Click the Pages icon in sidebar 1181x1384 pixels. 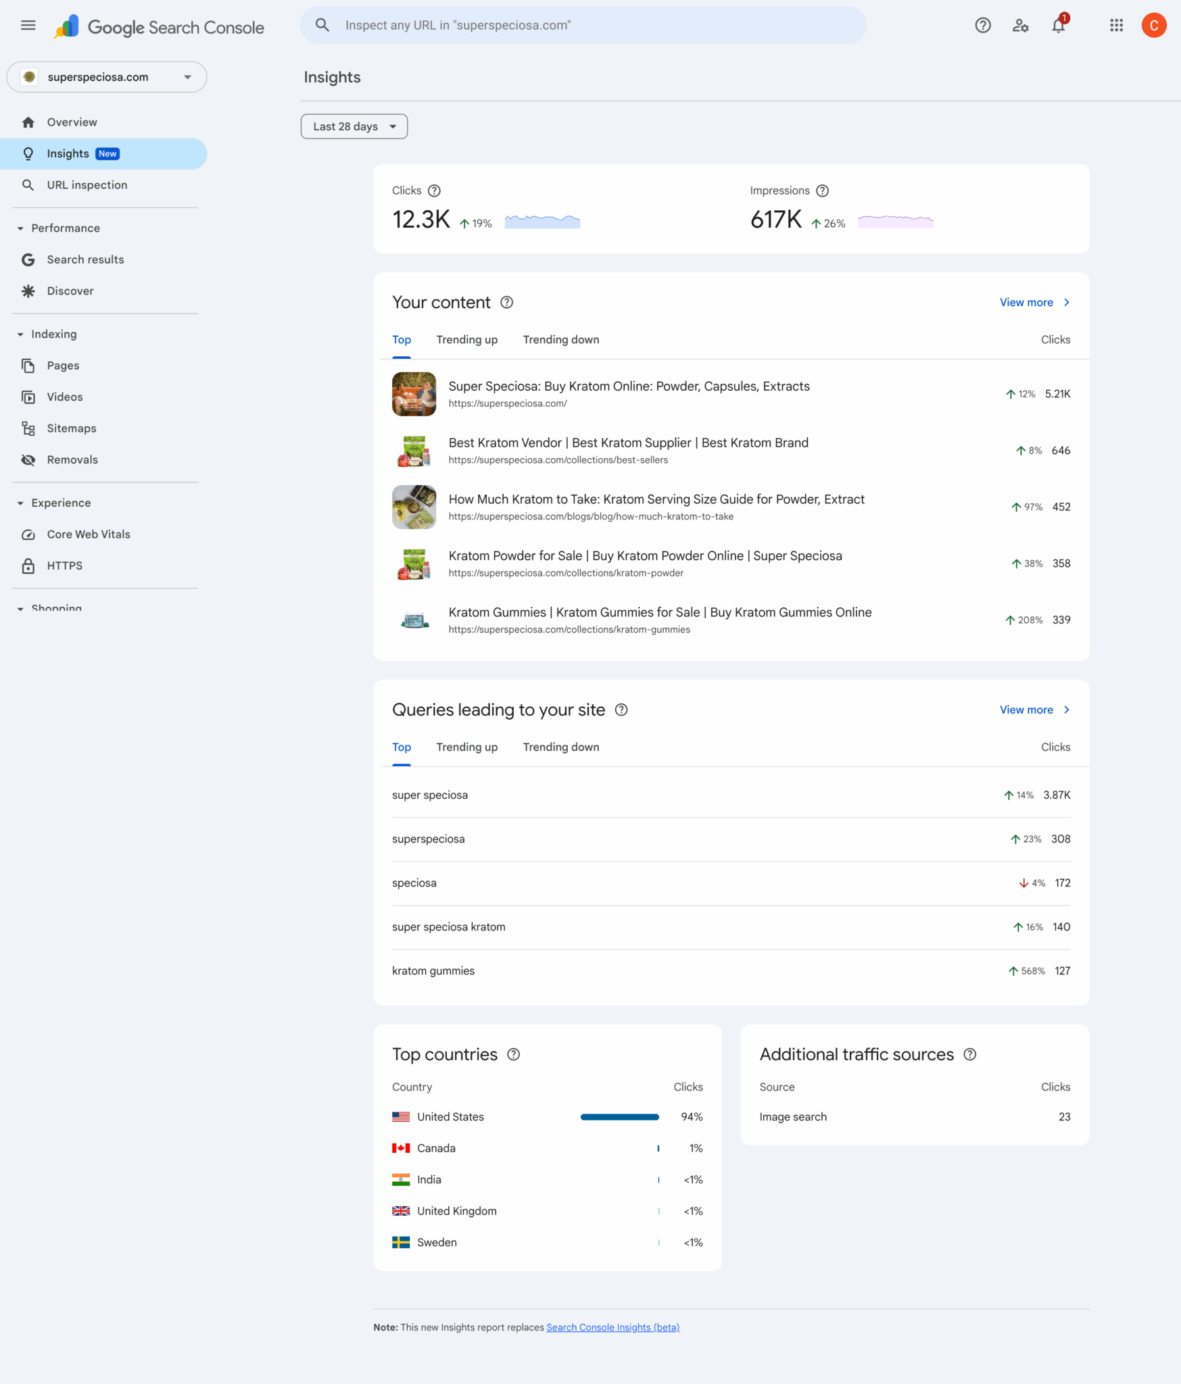28,366
